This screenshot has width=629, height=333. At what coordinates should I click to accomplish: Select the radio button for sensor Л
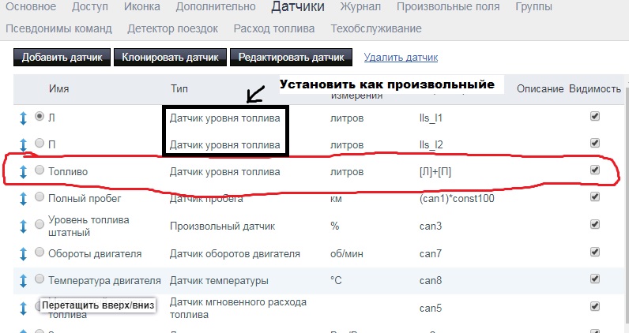(40, 117)
